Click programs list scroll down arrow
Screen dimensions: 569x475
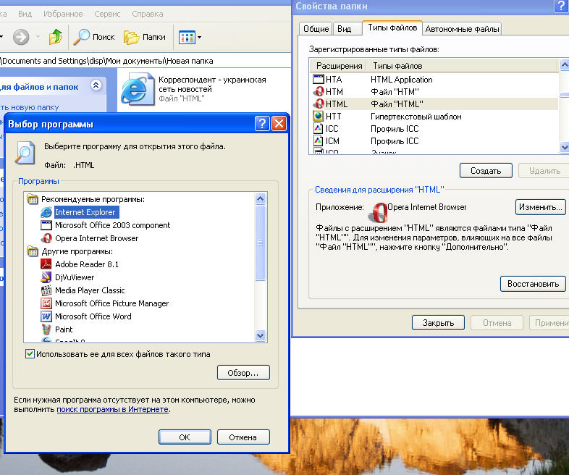click(x=260, y=335)
